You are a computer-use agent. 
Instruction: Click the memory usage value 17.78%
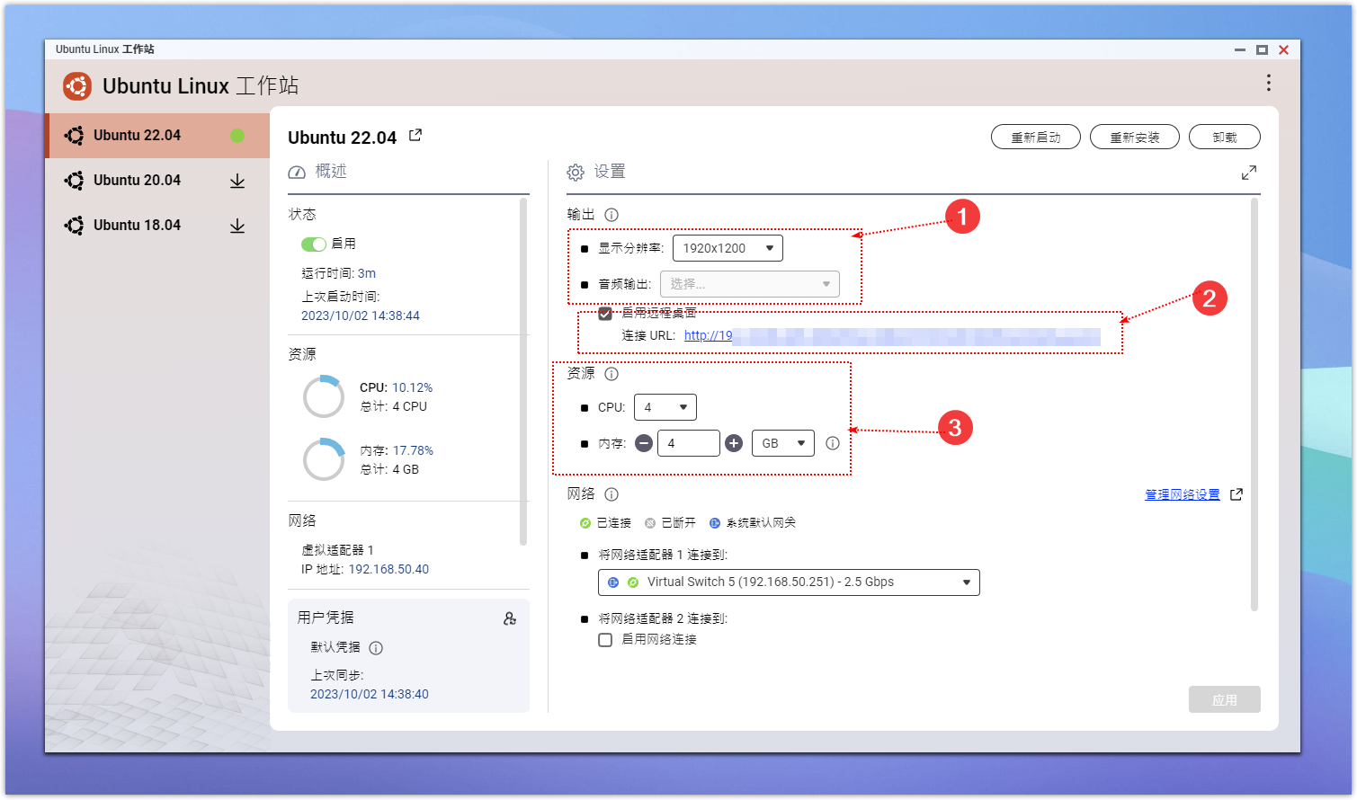tap(413, 450)
